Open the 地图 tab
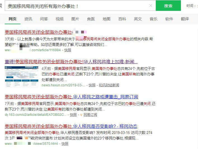 click(107, 19)
